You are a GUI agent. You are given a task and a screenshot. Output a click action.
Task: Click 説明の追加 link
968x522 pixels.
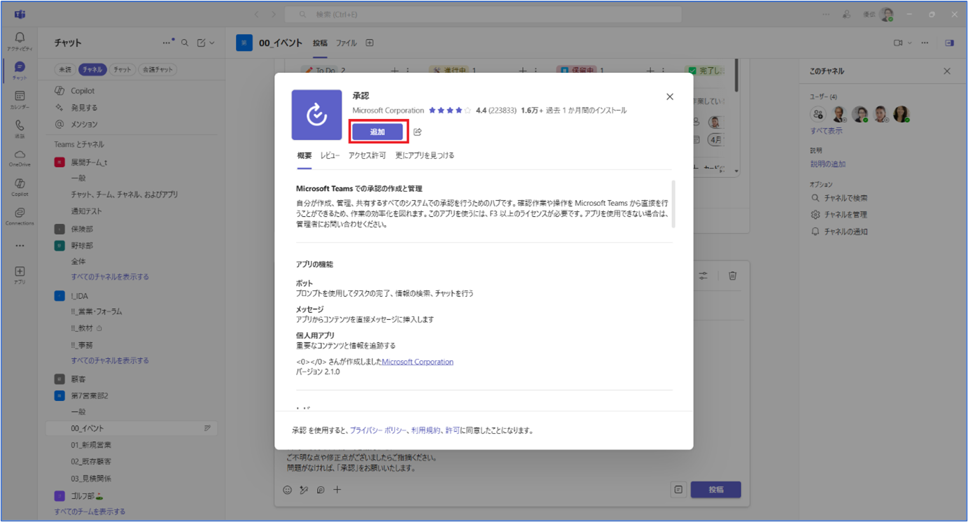828,164
